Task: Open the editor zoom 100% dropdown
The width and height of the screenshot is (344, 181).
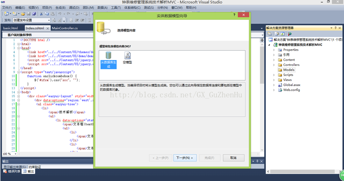Action: pos(15,154)
